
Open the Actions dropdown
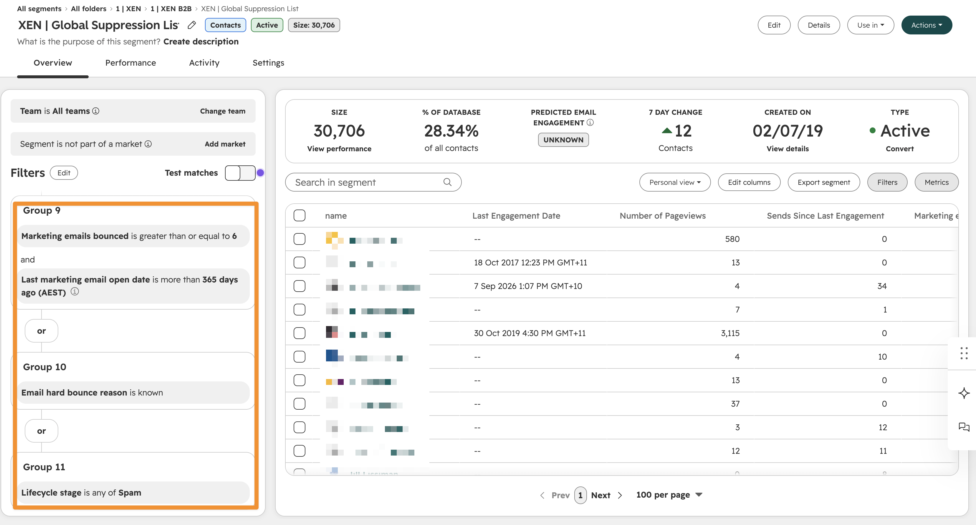(x=926, y=25)
